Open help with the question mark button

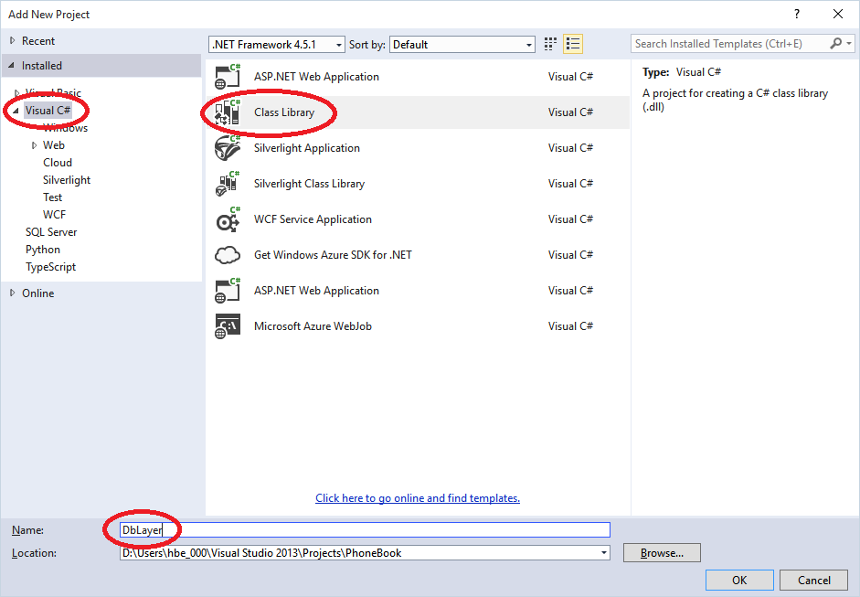click(797, 15)
